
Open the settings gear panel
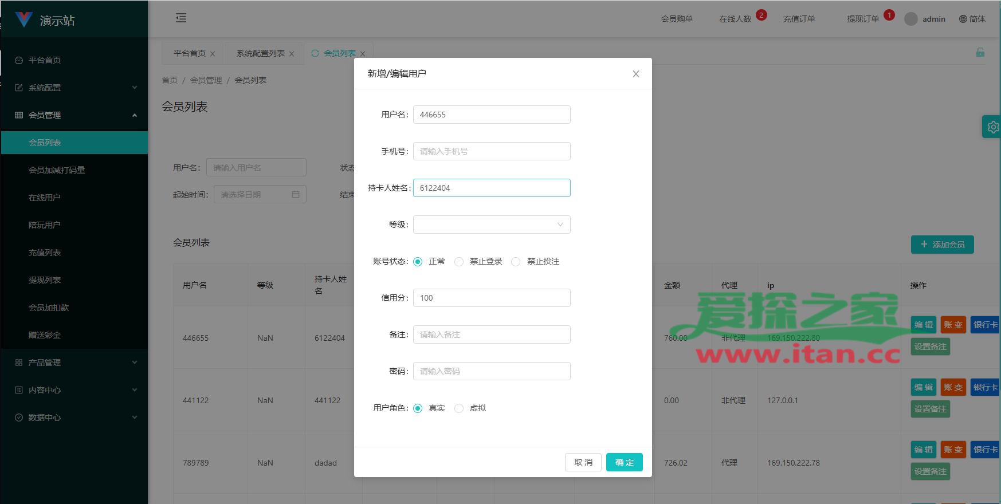(x=992, y=127)
